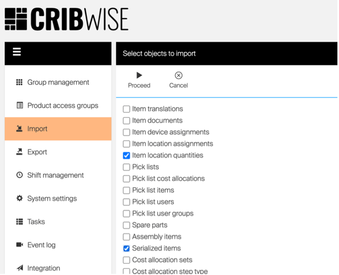Click the System settings gear icon
The width and height of the screenshot is (339, 275).
(x=19, y=199)
